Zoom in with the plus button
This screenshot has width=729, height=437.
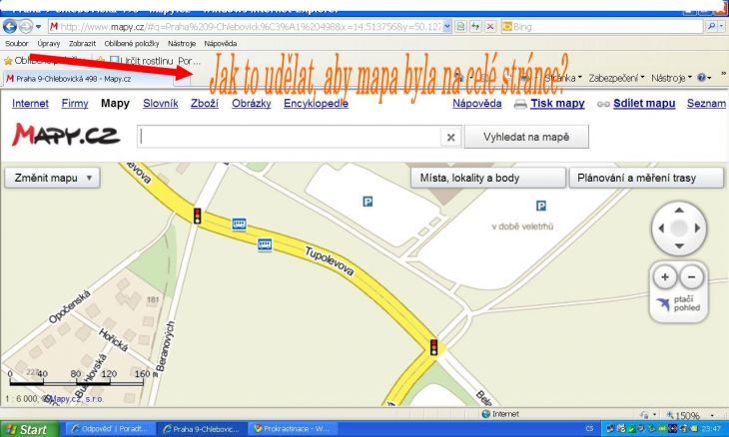pos(665,277)
